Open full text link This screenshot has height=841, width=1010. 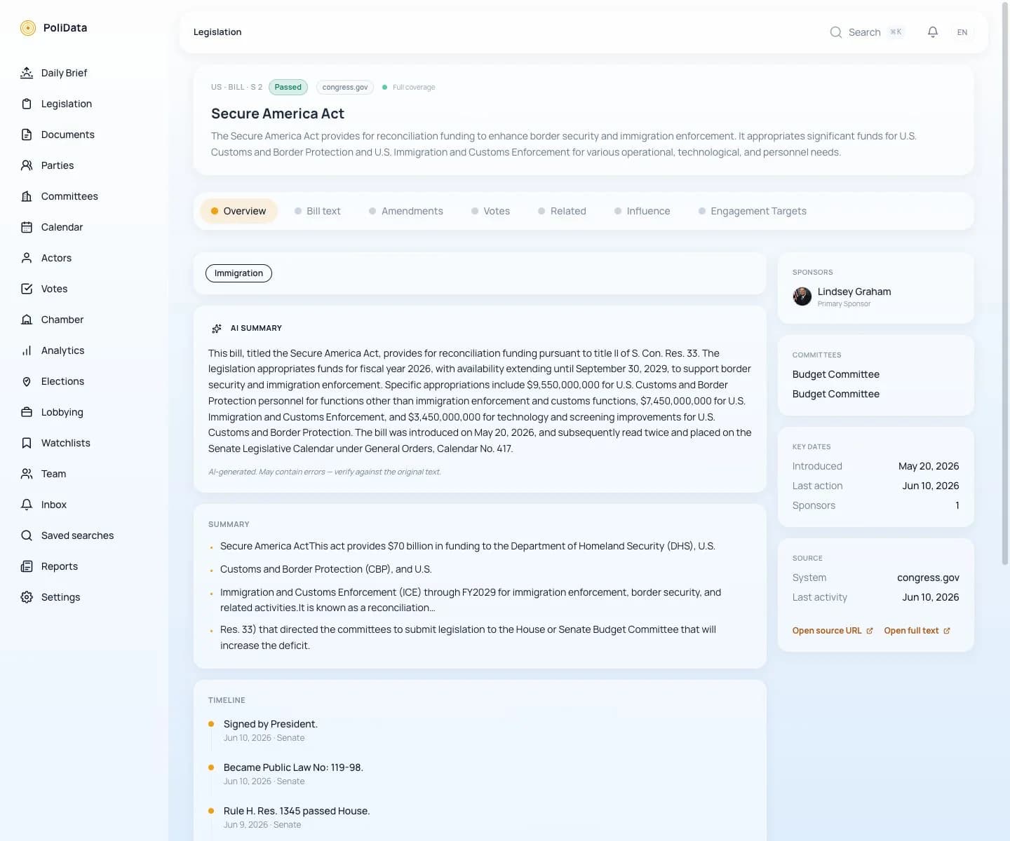[917, 631]
